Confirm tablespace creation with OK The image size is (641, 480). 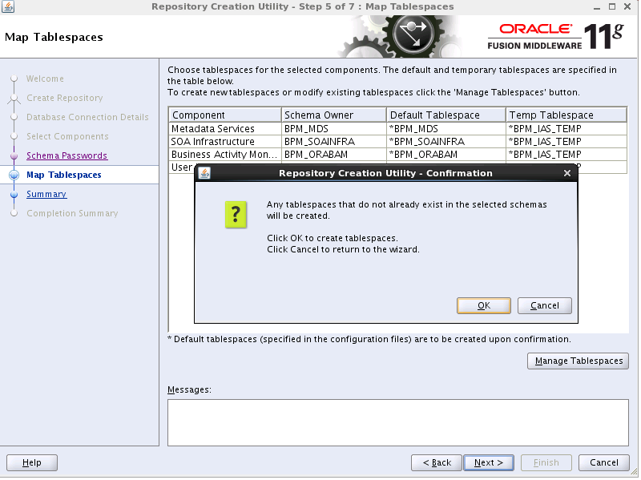pyautogui.click(x=484, y=306)
